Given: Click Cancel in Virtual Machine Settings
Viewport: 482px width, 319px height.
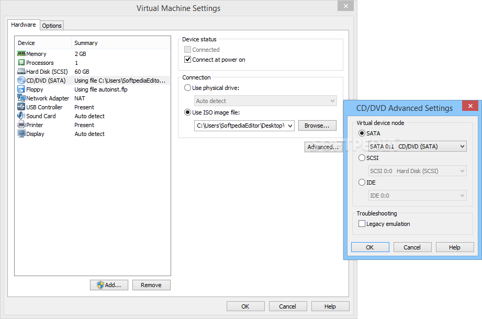Looking at the screenshot, I should pyautogui.click(x=288, y=306).
